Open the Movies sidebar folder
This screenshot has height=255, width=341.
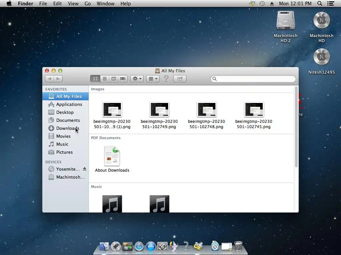point(65,136)
